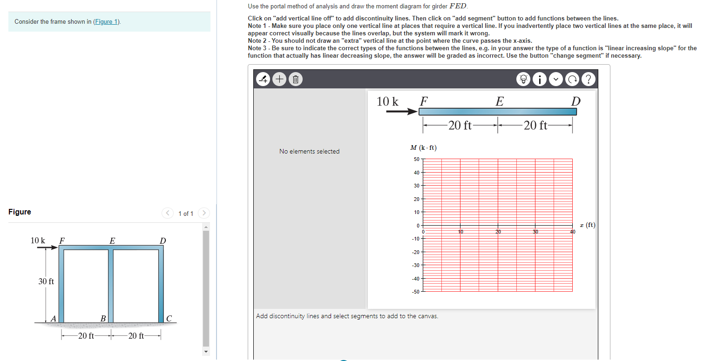This screenshot has height=361, width=704.
Task: Reset the diagram with the circular arrow icon
Action: coord(572,79)
